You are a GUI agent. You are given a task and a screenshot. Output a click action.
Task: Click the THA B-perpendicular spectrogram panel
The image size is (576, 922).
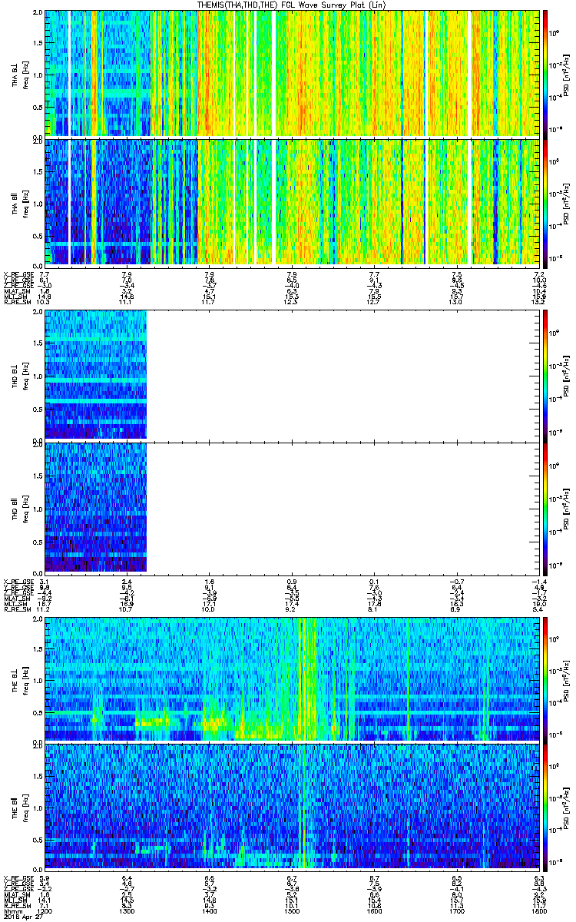293,73
